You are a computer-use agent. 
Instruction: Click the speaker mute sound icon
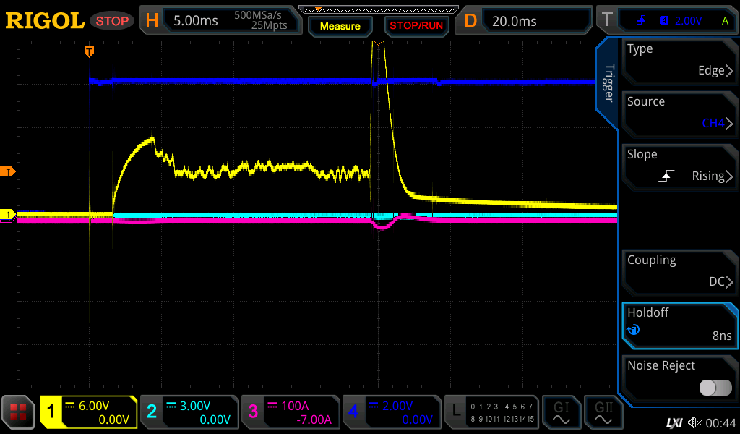tap(694, 422)
